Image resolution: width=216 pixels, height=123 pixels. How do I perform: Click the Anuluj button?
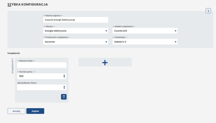pos(16,111)
